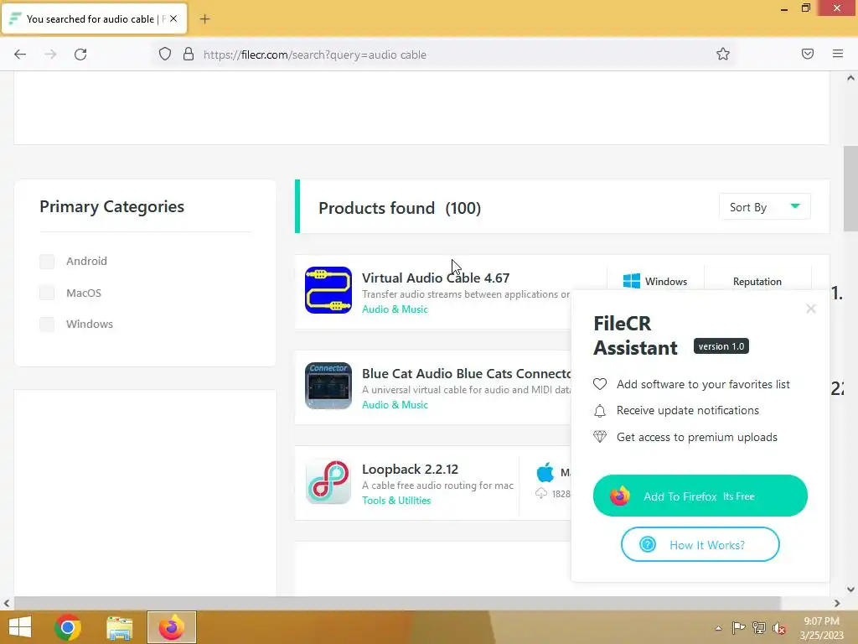Open the taskbar clock and date
Viewport: 858px width, 644px height.
click(x=821, y=628)
